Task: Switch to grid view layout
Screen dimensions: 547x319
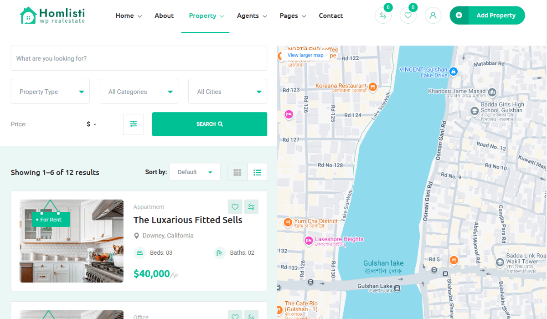Action: [x=237, y=172]
